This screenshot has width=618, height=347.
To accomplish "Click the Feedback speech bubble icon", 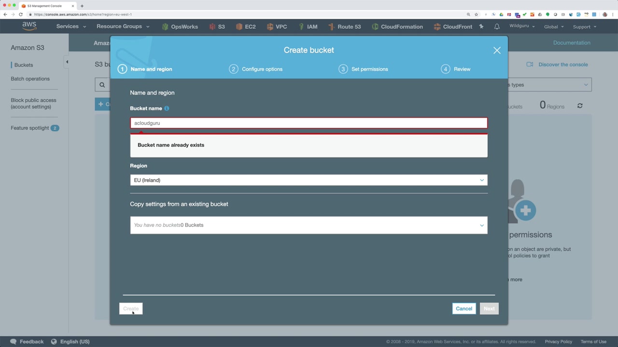I will pos(13,342).
